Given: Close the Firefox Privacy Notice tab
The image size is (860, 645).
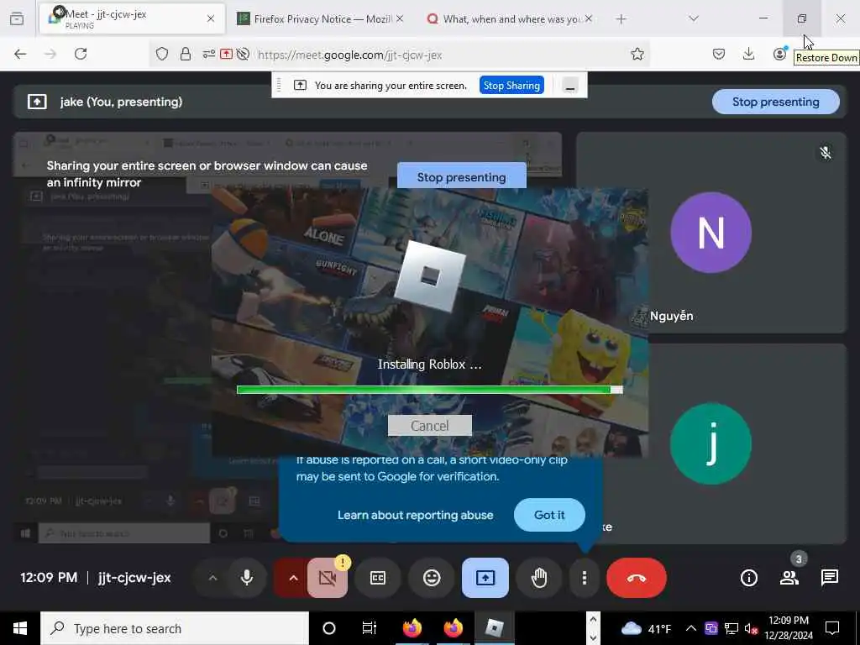Looking at the screenshot, I should [x=400, y=18].
